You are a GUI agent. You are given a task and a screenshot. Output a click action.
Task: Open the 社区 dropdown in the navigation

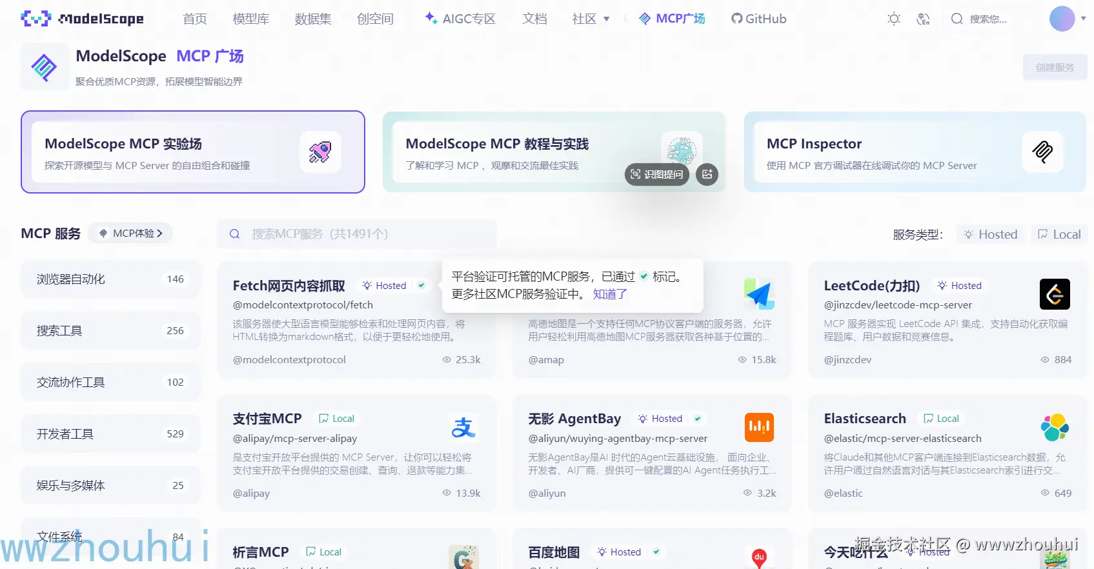(591, 19)
